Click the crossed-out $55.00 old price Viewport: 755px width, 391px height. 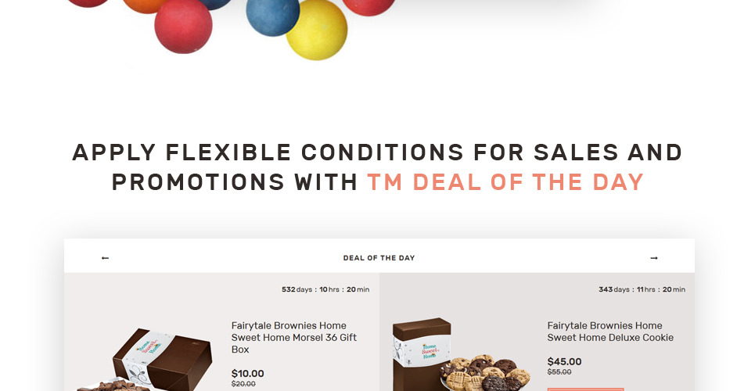(559, 371)
